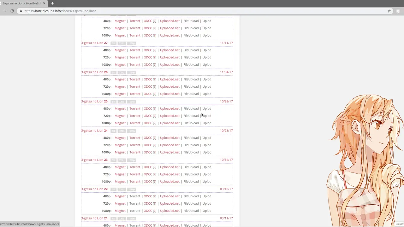The image size is (404, 227).
Task: Click Torrent for episode 23 1080p
Action: click(135, 182)
